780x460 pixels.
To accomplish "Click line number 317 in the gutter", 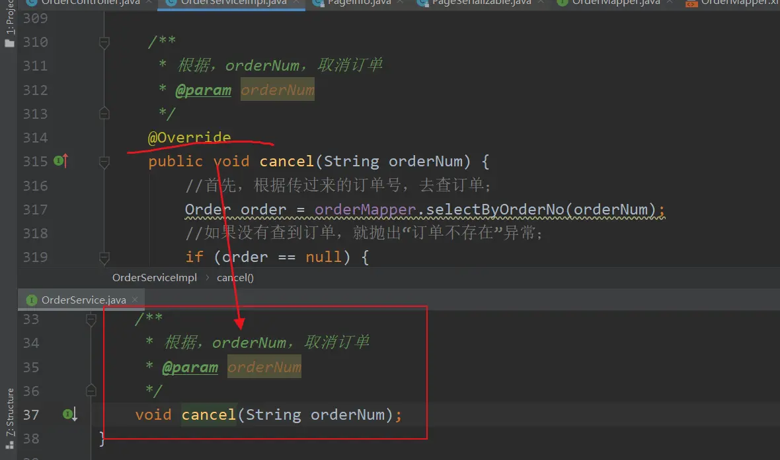I will (x=35, y=210).
